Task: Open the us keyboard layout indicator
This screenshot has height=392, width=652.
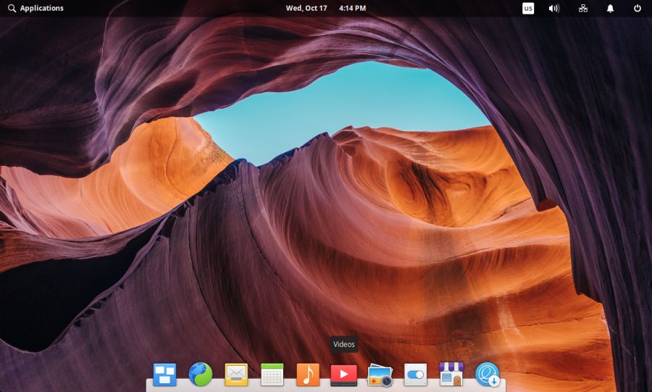Action: click(x=528, y=8)
